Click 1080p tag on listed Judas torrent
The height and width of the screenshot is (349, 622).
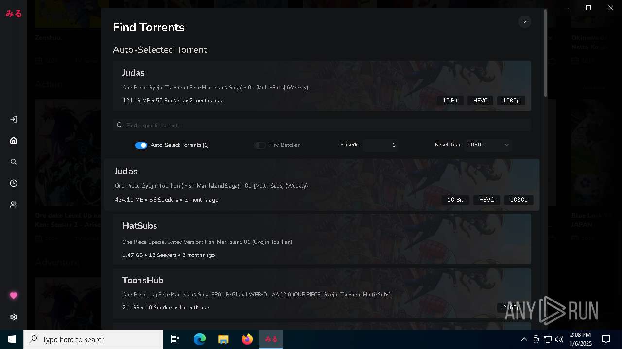[x=518, y=200]
